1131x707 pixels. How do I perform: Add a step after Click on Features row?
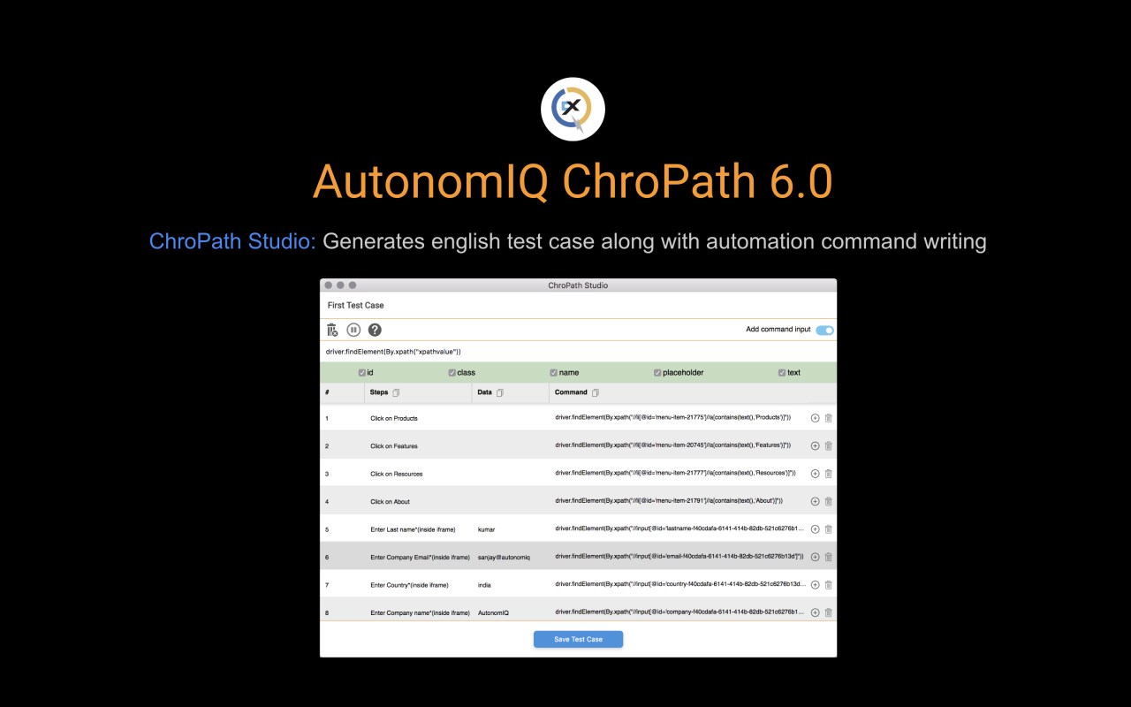click(x=815, y=445)
